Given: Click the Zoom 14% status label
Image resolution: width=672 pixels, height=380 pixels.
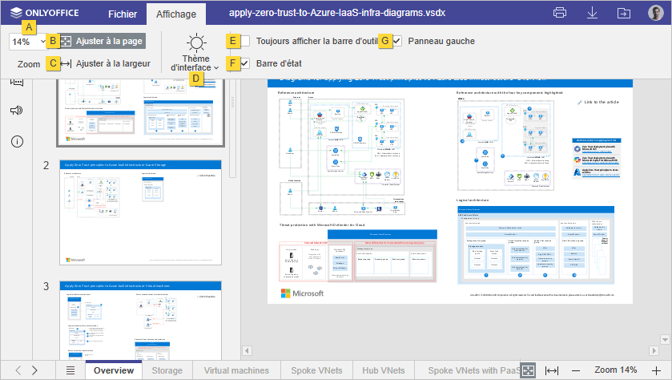Looking at the screenshot, I should click(615, 370).
